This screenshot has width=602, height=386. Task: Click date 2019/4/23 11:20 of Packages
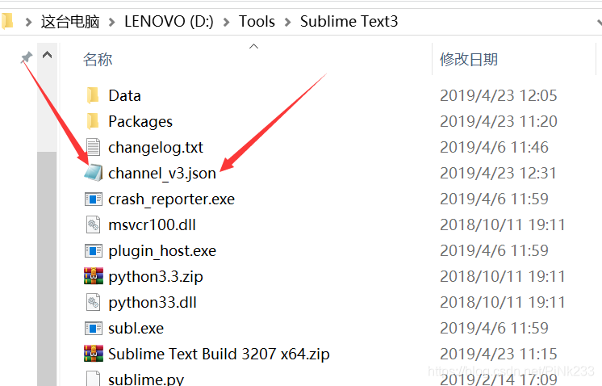[499, 121]
